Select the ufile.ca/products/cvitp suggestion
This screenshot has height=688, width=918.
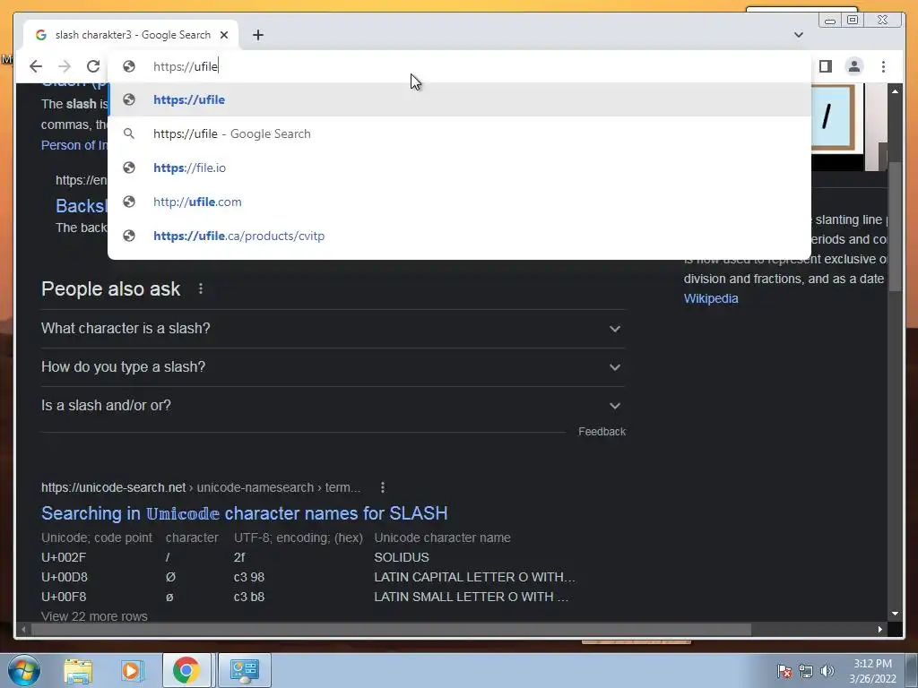tap(460, 236)
